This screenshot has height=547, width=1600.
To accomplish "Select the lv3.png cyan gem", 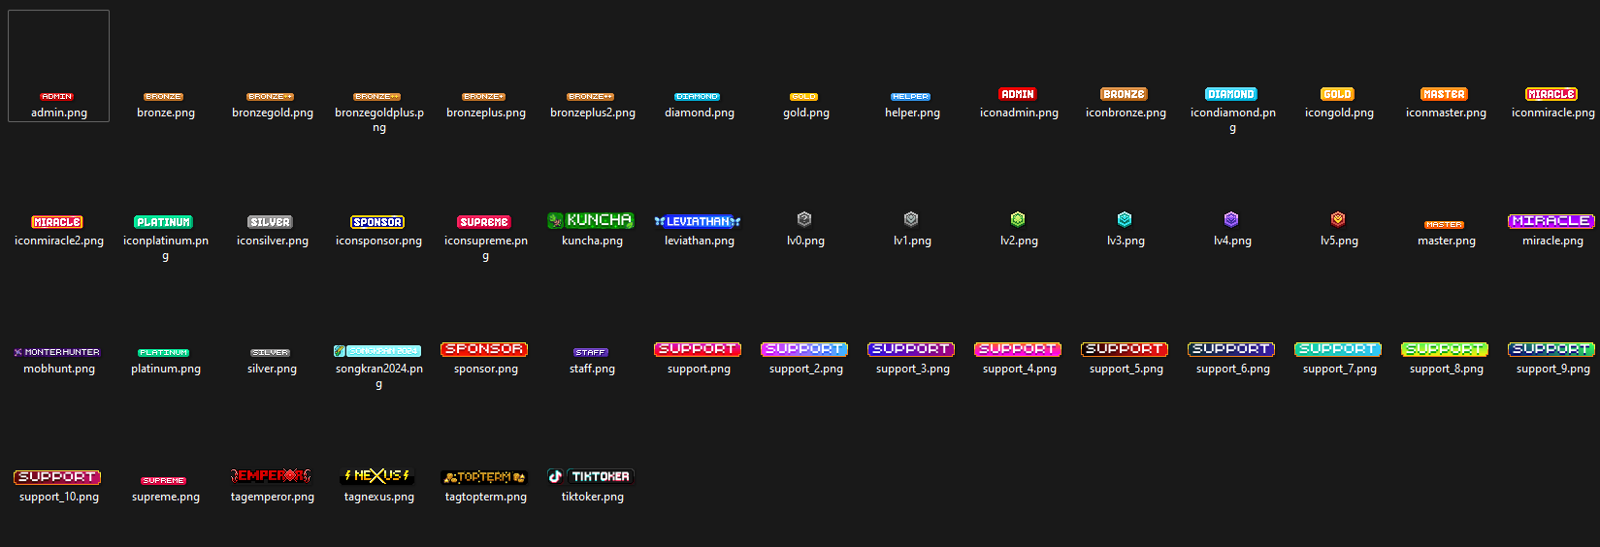I will [1125, 219].
